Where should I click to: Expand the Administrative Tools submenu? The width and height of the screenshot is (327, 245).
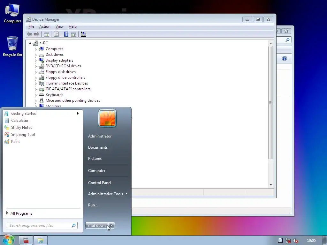[126, 194]
